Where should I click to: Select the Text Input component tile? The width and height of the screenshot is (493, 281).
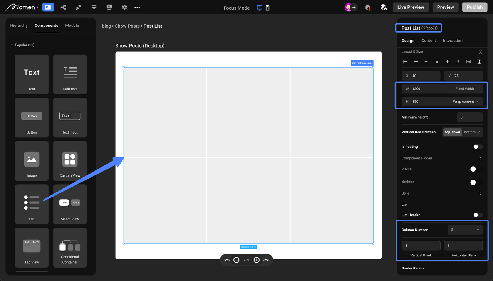[70, 117]
